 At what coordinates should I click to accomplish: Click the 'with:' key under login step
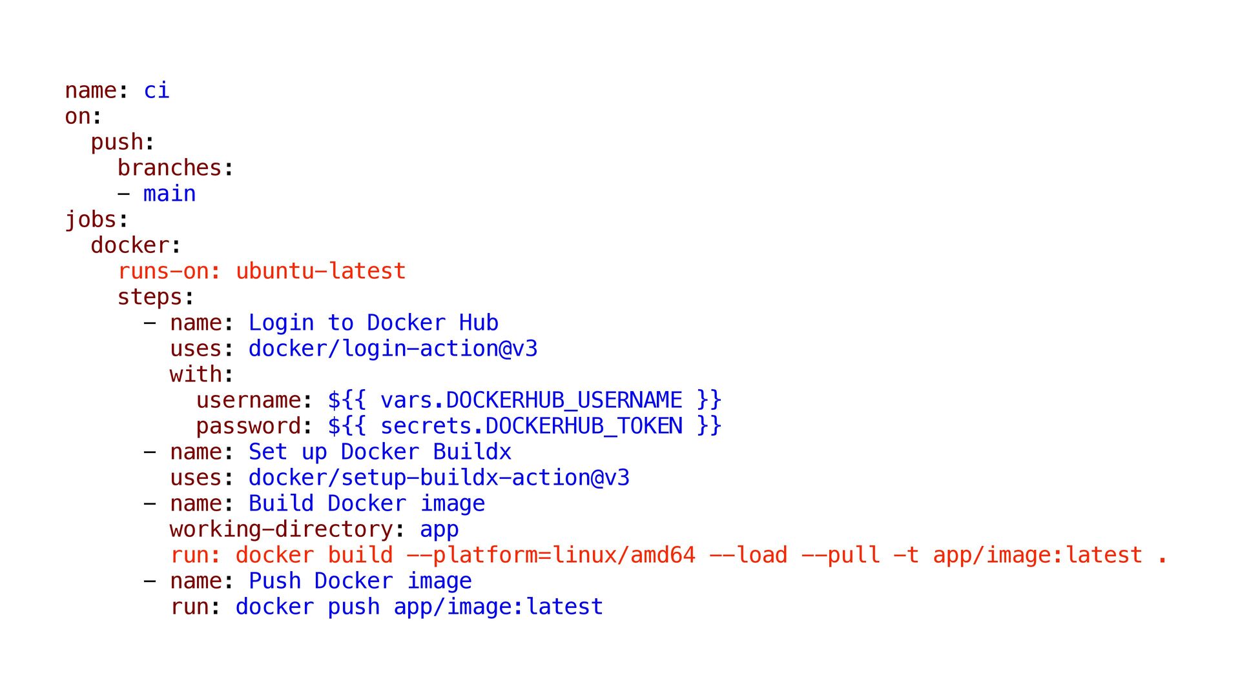[201, 374]
